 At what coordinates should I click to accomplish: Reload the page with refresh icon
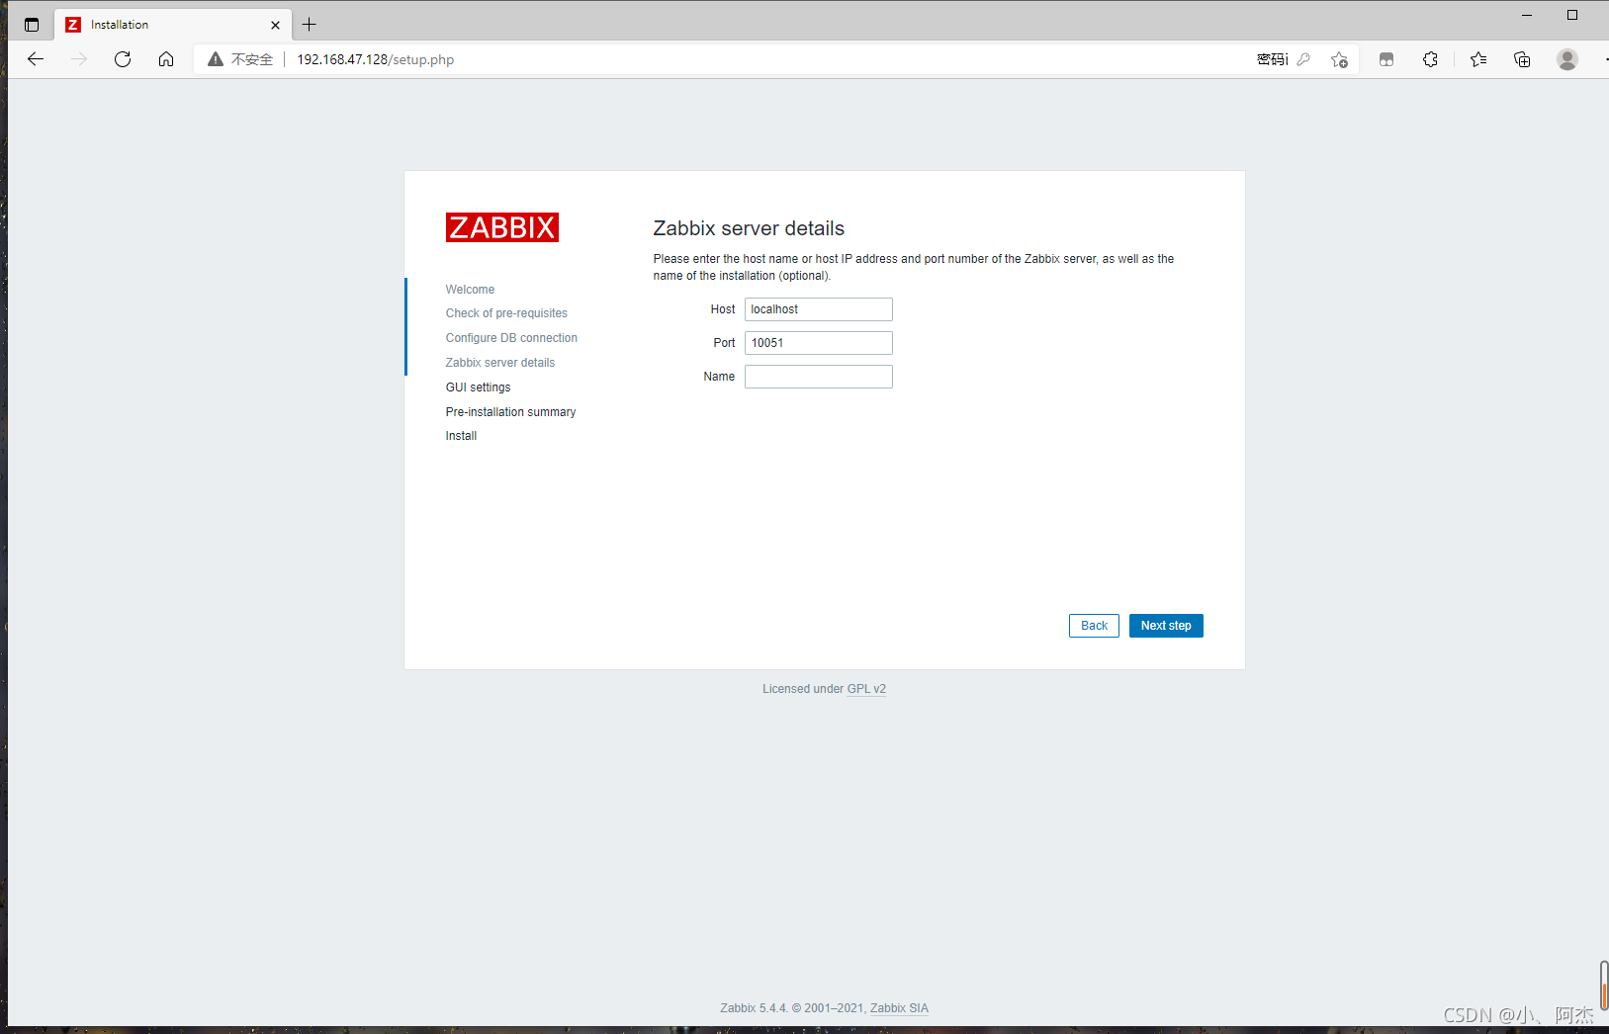click(123, 59)
